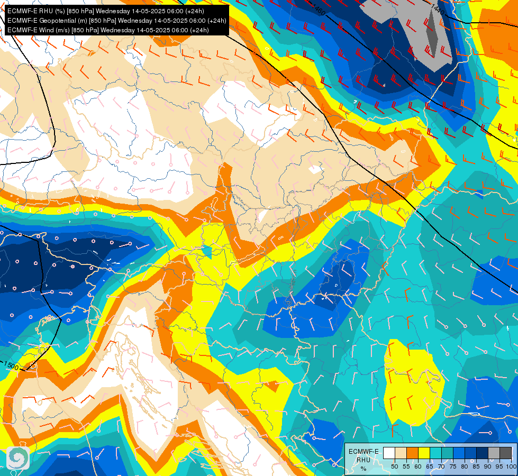This screenshot has width=518, height=476.
Task: Select the light gray 90-95% legend swatch
Action: tap(494, 453)
